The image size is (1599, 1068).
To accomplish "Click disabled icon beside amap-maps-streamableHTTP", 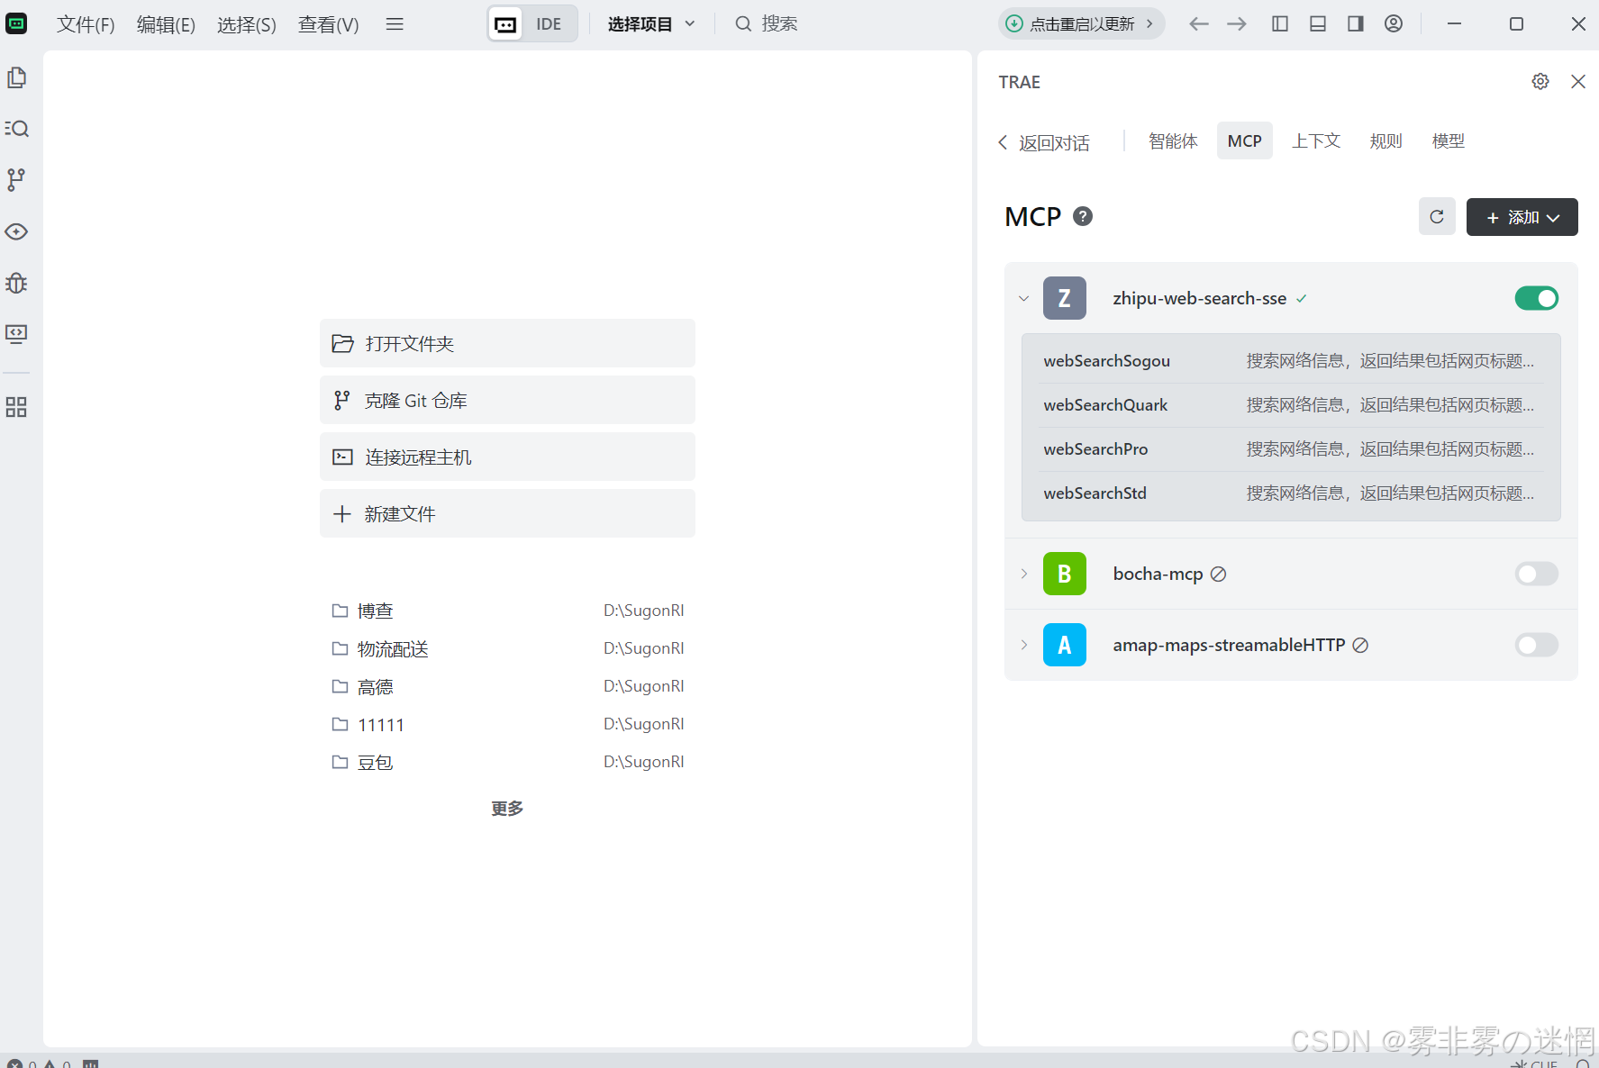I will [x=1360, y=645].
